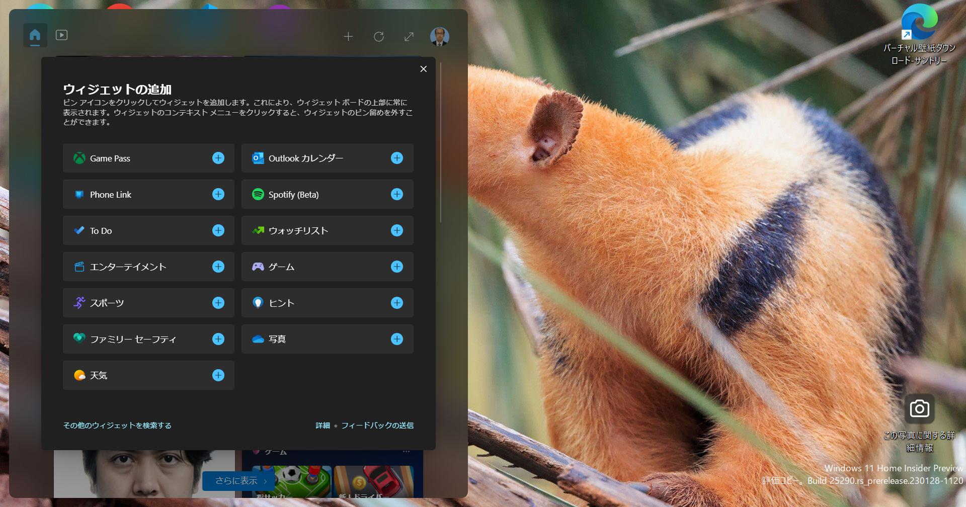Click the ウィジェットの追加 heading
Viewport: 966px width, 507px height.
coord(117,90)
